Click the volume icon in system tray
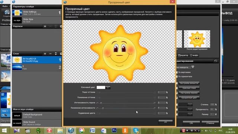Screen dimensions: 238x134 click(x=206, y=131)
